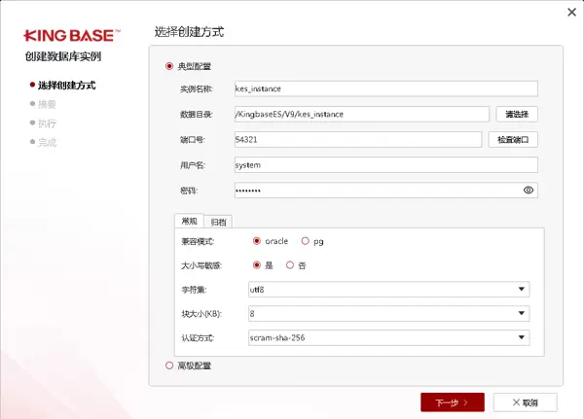Switch to the 常规 tab
Image resolution: width=584 pixels, height=419 pixels.
pos(189,222)
